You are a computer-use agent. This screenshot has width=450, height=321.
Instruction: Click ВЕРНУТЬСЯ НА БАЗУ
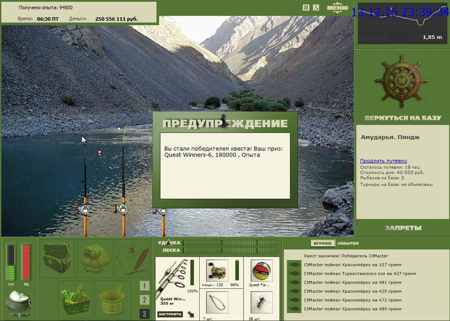tap(403, 118)
